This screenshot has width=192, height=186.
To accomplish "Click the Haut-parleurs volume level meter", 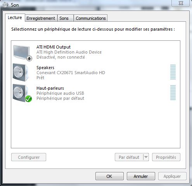I will (x=173, y=92).
